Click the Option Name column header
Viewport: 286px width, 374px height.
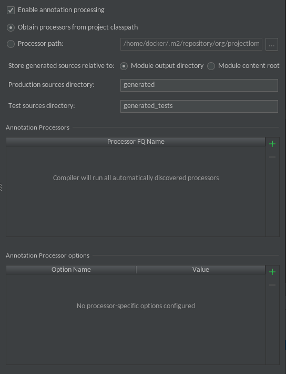[71, 270]
